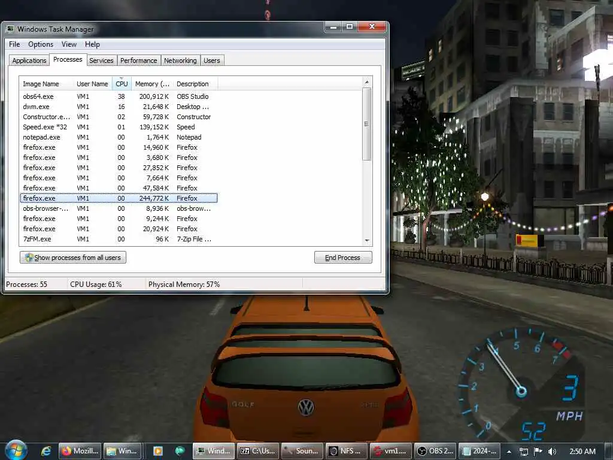The image size is (613, 460).
Task: Click the Physical Memory: 57% status entry
Action: [184, 285]
